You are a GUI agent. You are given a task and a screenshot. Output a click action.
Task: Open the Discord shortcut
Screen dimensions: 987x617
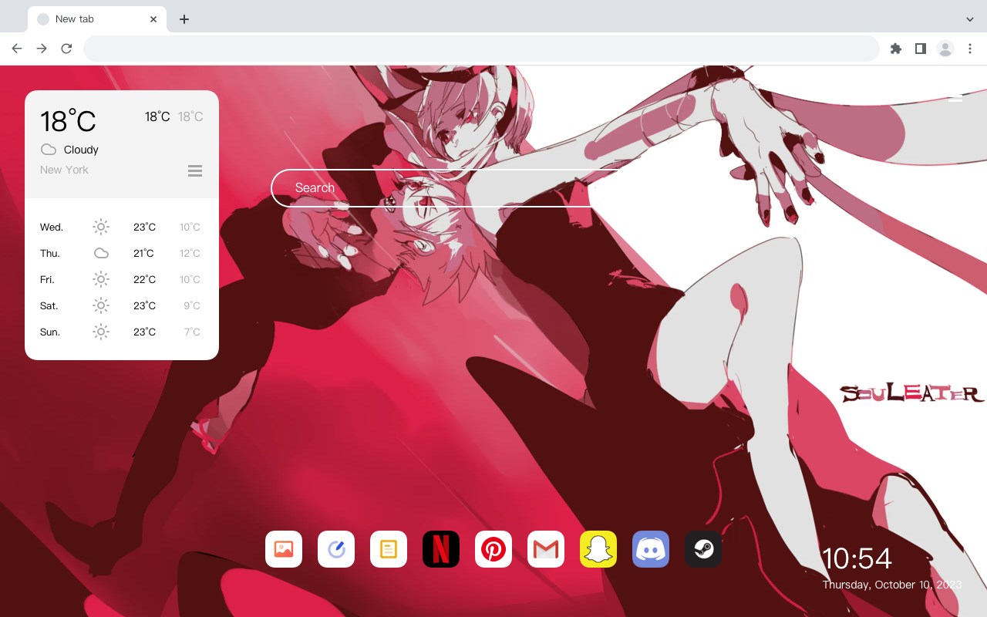coord(651,549)
